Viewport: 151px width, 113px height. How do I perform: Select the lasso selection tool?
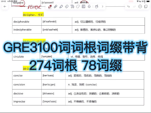[78, 7]
